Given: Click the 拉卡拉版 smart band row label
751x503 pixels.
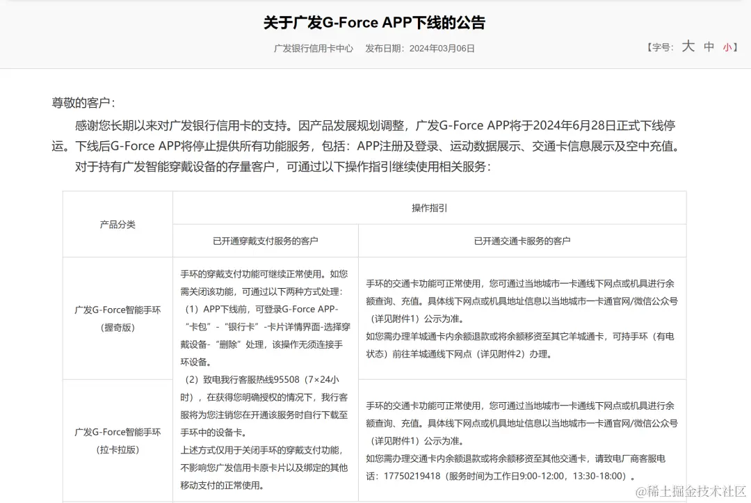Looking at the screenshot, I should 118,440.
